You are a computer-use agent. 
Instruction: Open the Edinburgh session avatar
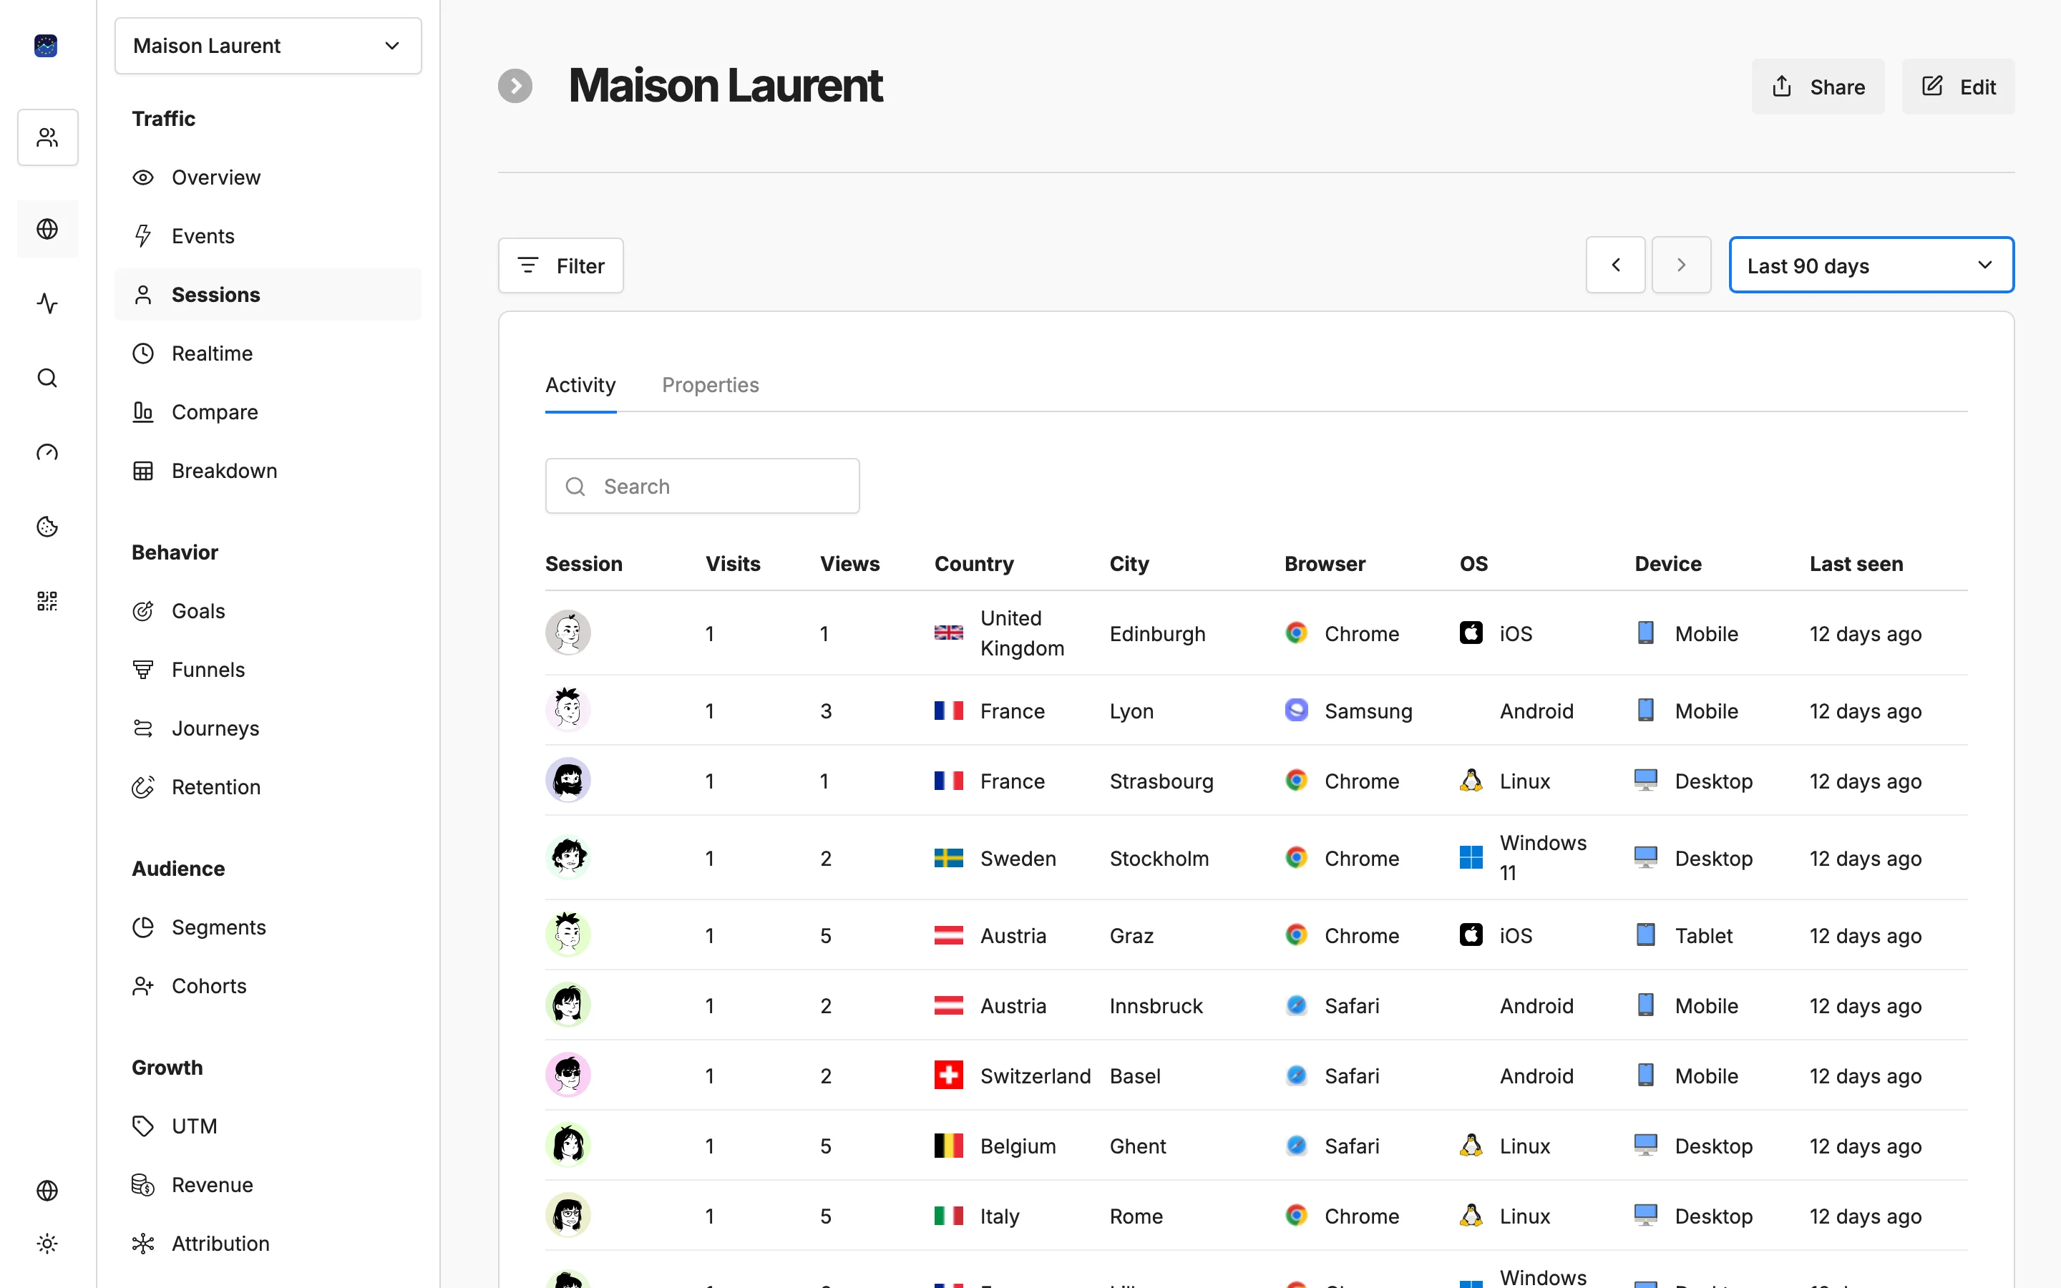coord(568,633)
